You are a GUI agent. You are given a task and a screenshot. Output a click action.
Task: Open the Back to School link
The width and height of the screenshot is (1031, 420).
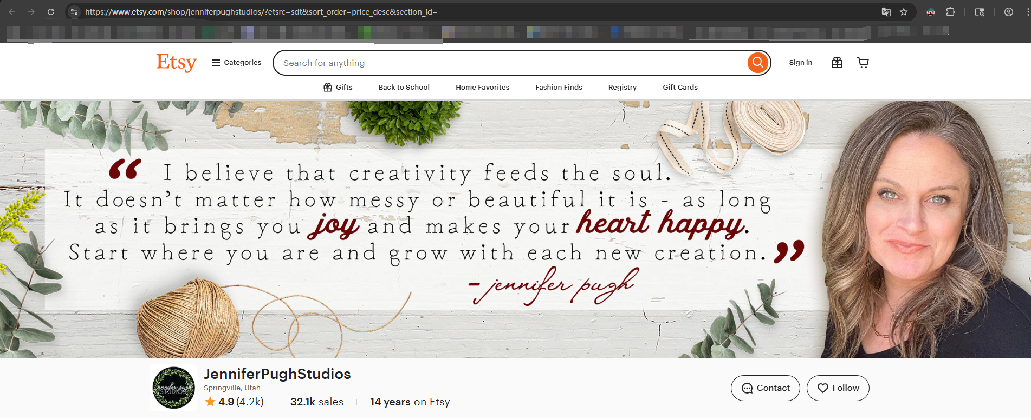(x=404, y=87)
